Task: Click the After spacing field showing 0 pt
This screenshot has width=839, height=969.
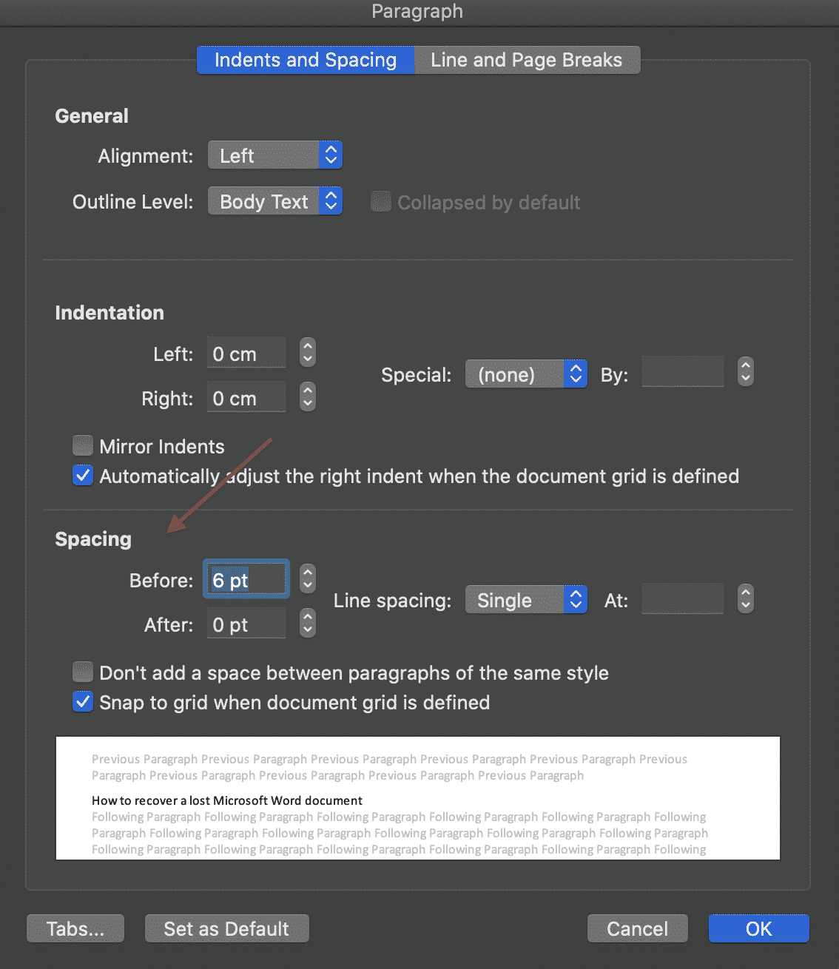Action: pos(246,624)
